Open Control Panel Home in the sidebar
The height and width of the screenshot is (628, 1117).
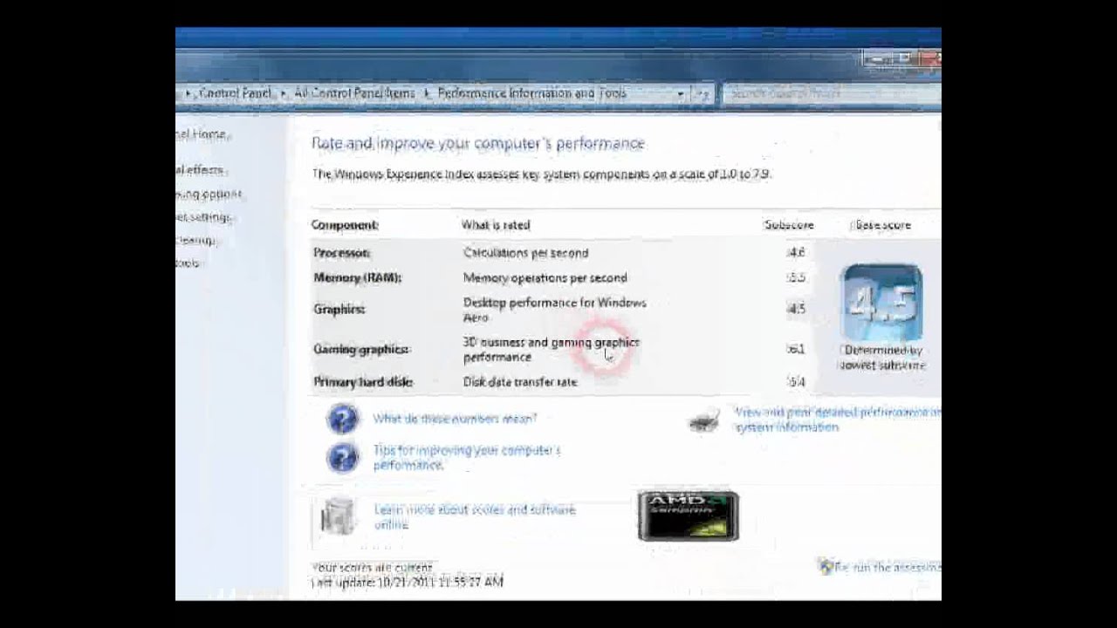tap(202, 134)
